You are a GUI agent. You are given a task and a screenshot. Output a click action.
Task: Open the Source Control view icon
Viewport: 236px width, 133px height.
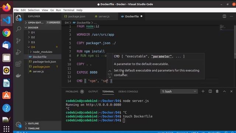[18, 41]
